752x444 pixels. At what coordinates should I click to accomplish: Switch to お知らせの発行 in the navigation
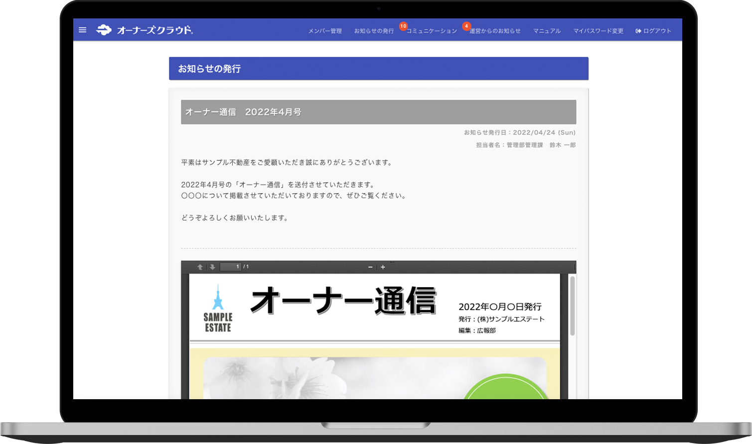point(373,30)
